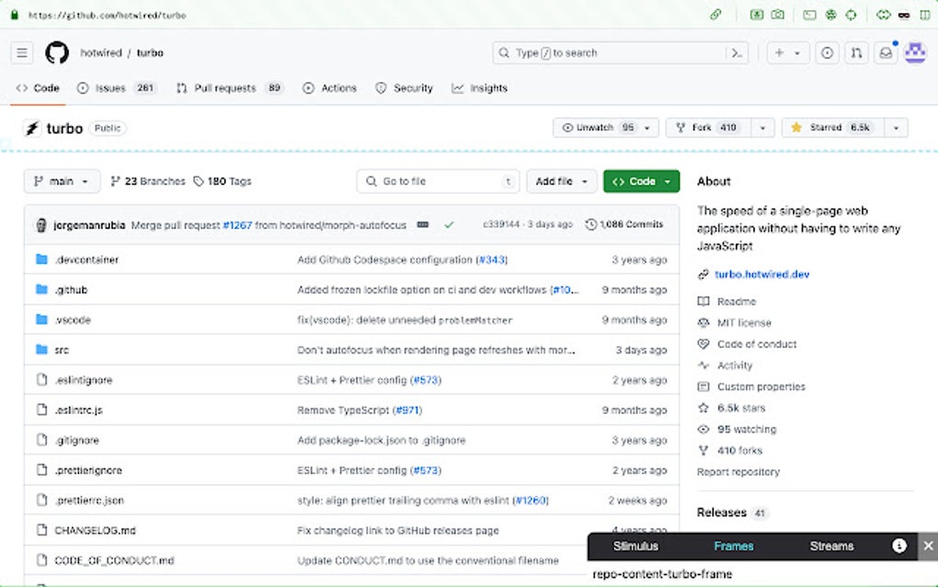This screenshot has height=587, width=938.
Task: Open the main branch selector dropdown
Action: (61, 181)
